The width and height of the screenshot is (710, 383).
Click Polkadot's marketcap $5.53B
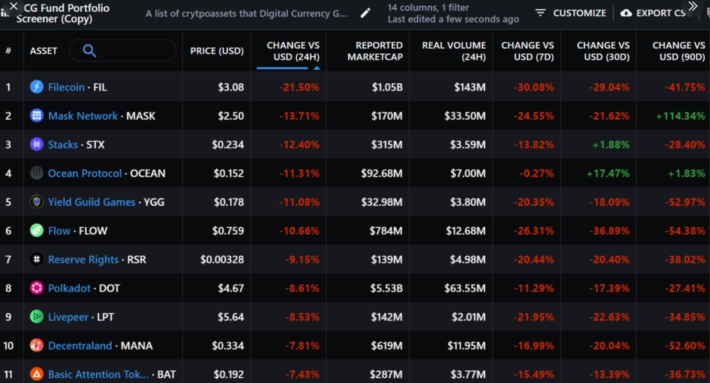pyautogui.click(x=387, y=288)
